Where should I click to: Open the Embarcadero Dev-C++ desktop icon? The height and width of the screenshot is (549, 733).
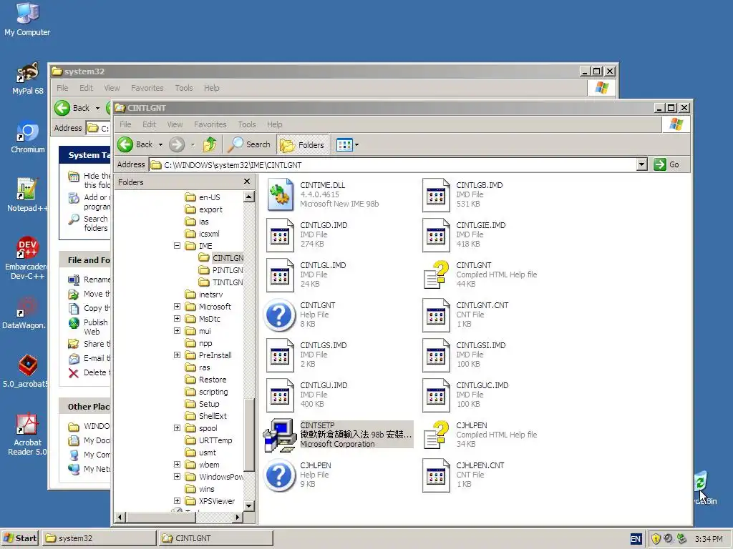(x=27, y=257)
